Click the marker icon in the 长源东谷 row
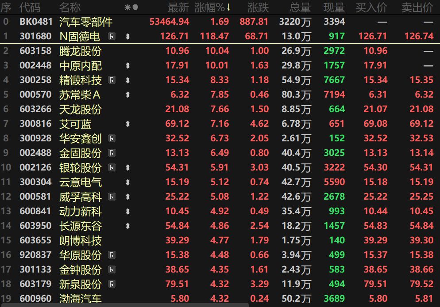440x307 pixels. [127, 226]
